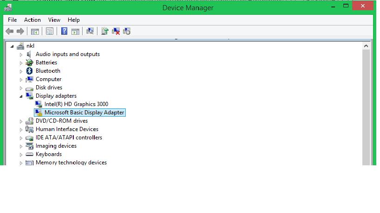Select the Bluetooth label

coord(48,71)
